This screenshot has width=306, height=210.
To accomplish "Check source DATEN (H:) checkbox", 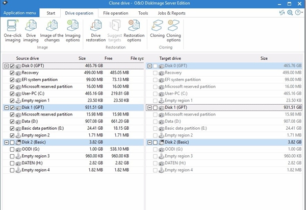I will 12,164.
